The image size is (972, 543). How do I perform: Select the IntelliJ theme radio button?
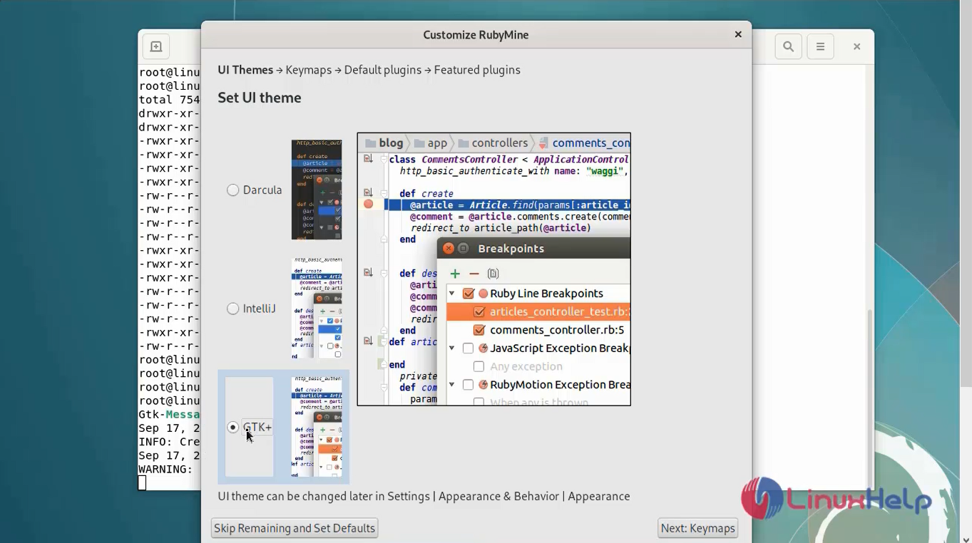coord(233,309)
